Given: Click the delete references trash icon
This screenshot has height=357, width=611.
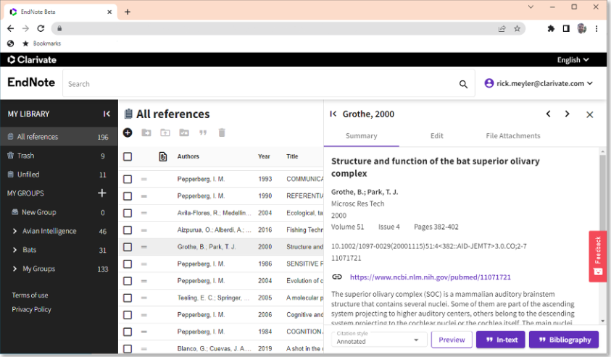Looking at the screenshot, I should [x=222, y=133].
